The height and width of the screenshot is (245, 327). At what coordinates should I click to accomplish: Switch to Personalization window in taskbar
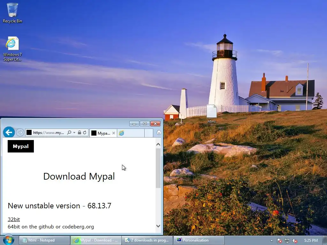click(x=199, y=240)
